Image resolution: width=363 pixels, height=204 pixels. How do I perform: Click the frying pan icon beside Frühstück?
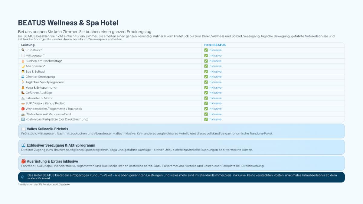[23, 50]
